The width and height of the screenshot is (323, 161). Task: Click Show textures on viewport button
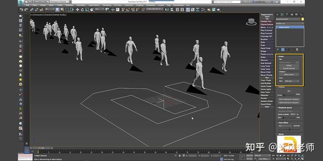coord(289,99)
